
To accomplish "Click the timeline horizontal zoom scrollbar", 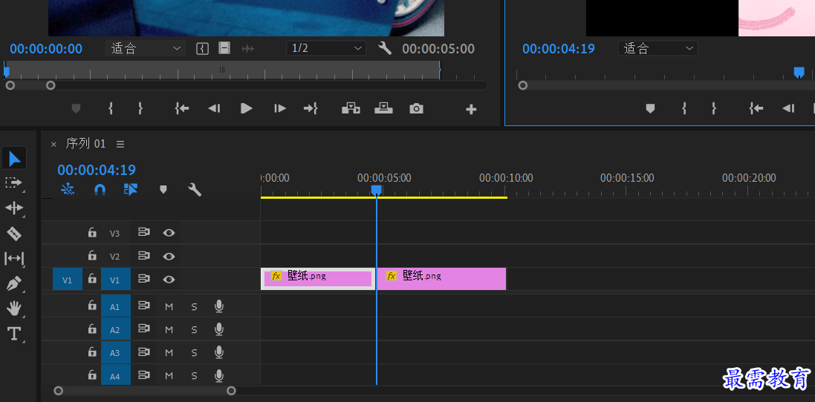I will 145,391.
